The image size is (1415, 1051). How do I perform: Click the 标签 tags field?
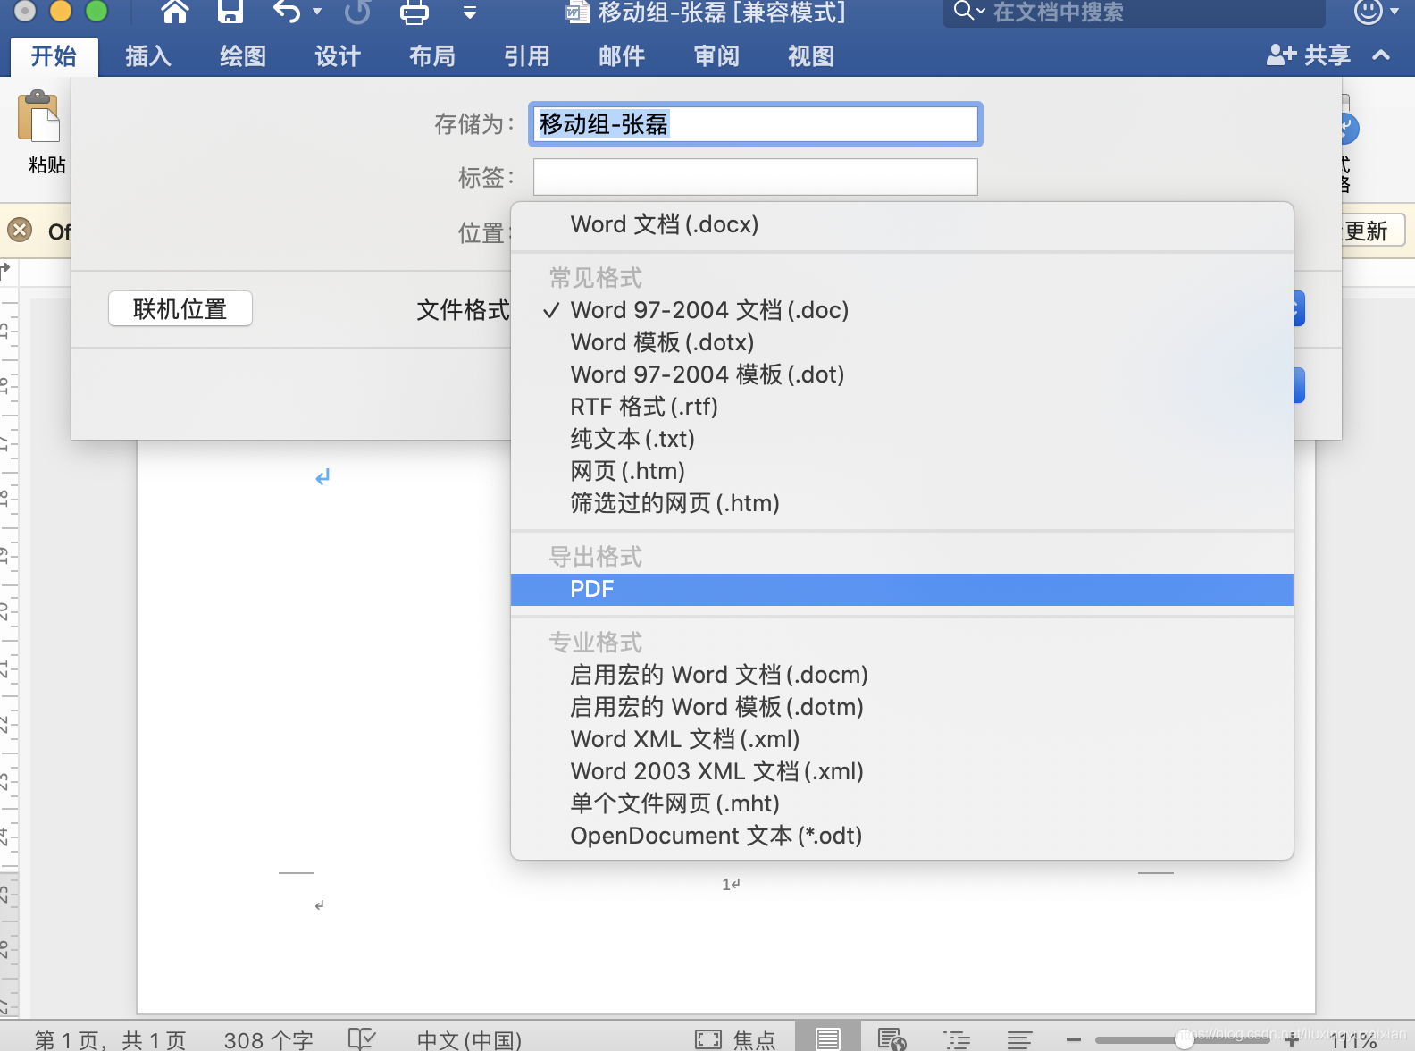(x=756, y=177)
